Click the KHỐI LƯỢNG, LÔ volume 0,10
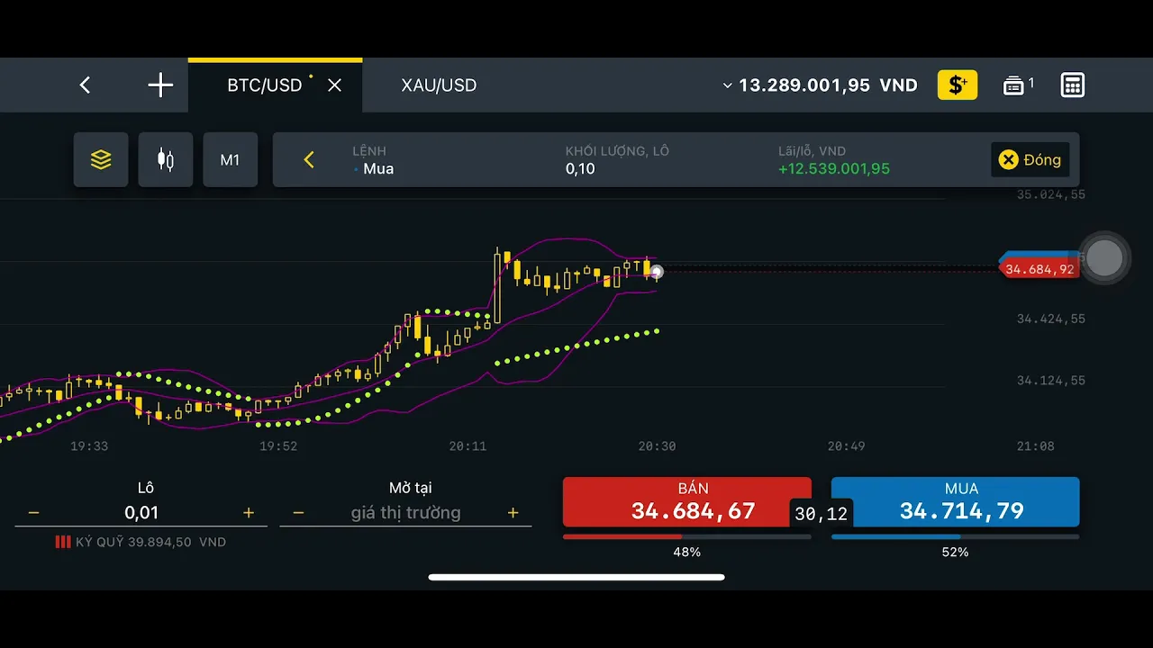 point(580,169)
